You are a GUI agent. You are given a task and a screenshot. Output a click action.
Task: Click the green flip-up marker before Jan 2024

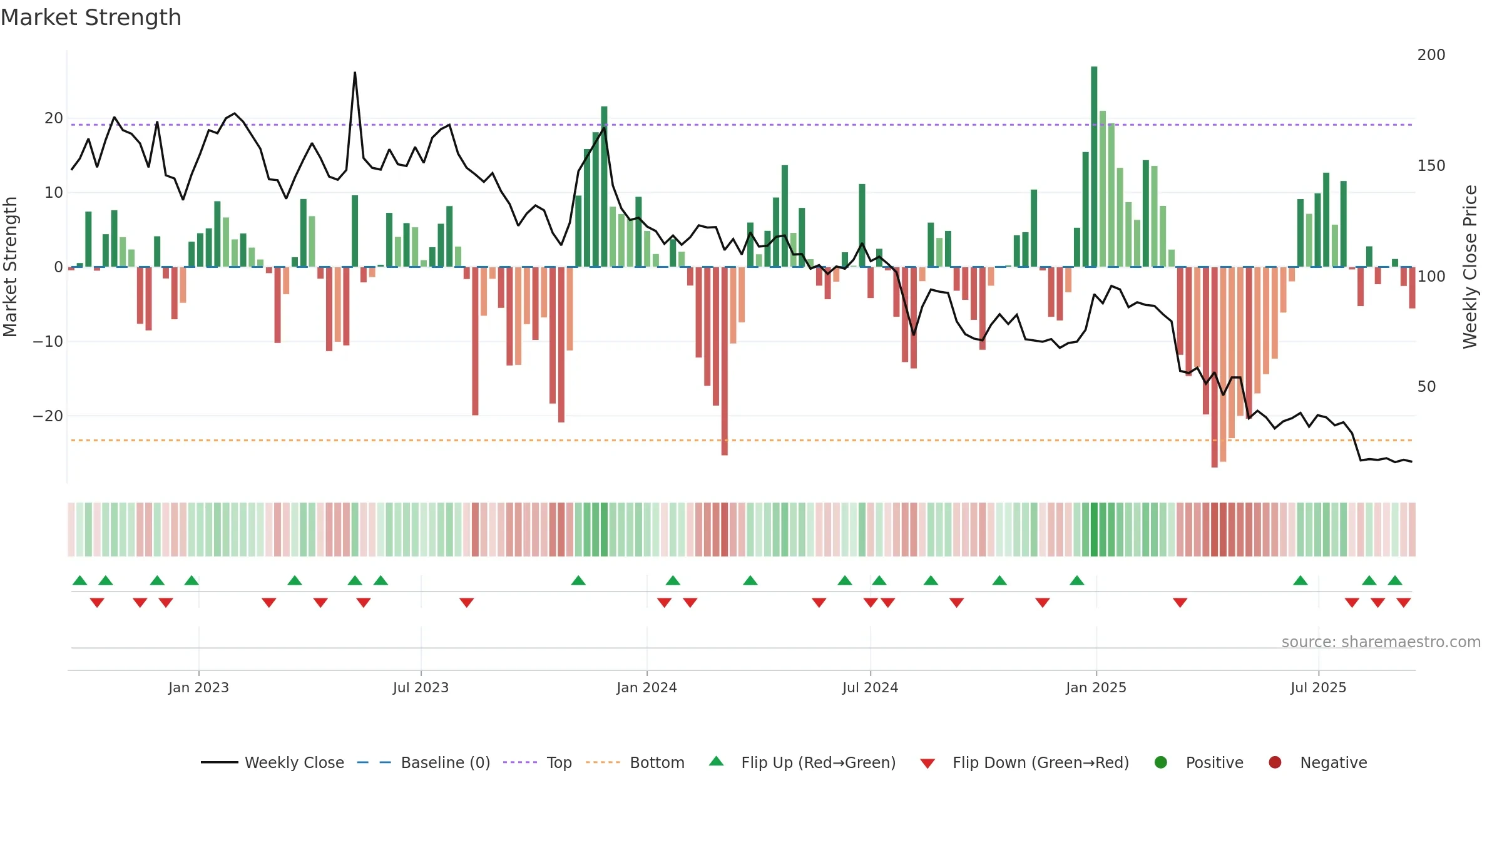(578, 580)
